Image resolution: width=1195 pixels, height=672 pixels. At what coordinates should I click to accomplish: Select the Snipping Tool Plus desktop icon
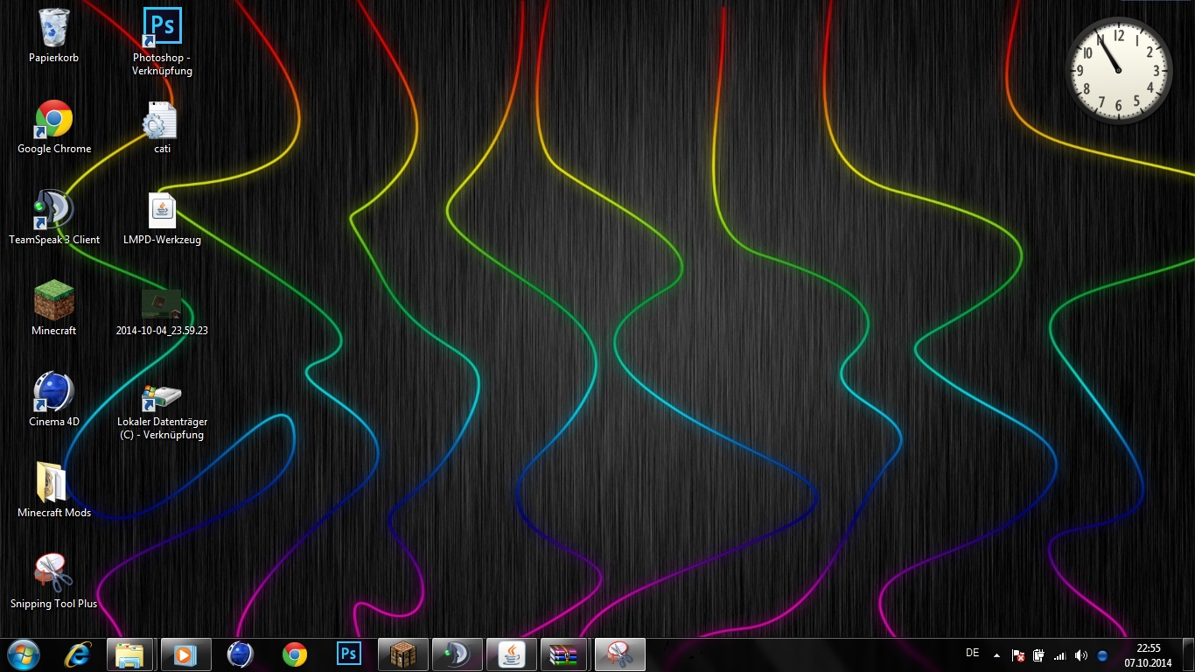[x=53, y=574]
